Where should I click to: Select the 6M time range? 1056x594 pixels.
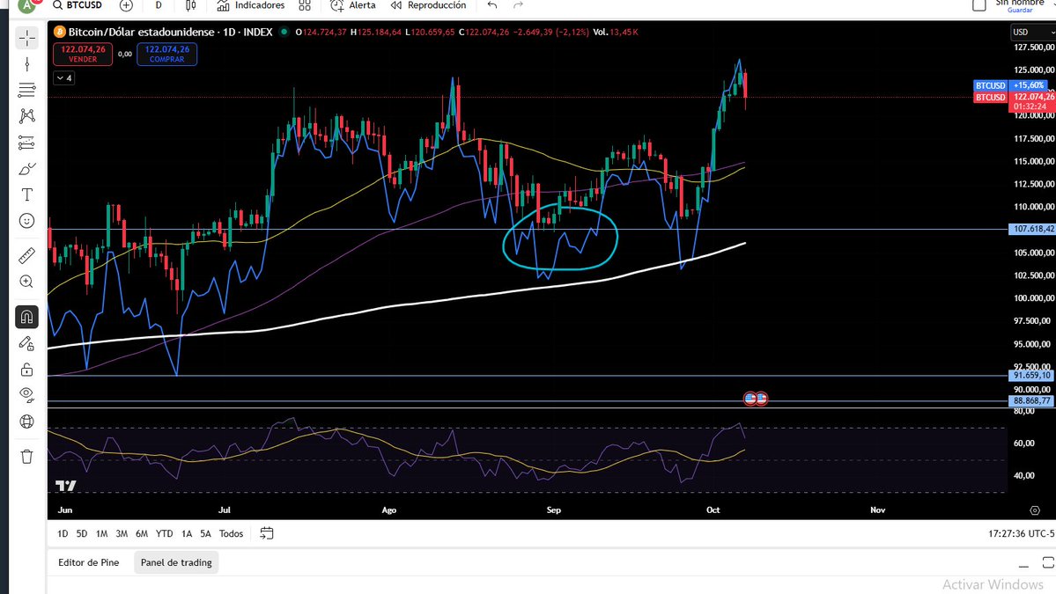(142, 533)
